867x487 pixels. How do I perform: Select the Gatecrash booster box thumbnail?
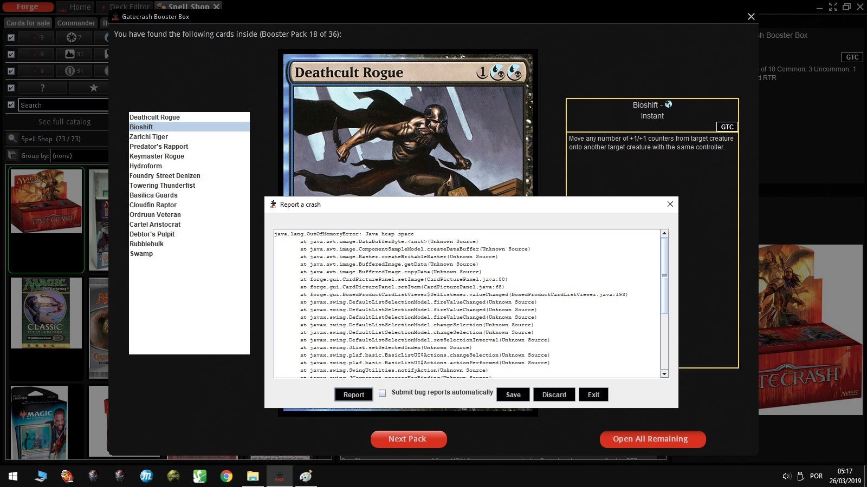click(x=46, y=201)
